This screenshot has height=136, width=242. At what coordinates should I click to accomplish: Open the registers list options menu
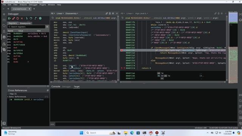click(x=47, y=27)
